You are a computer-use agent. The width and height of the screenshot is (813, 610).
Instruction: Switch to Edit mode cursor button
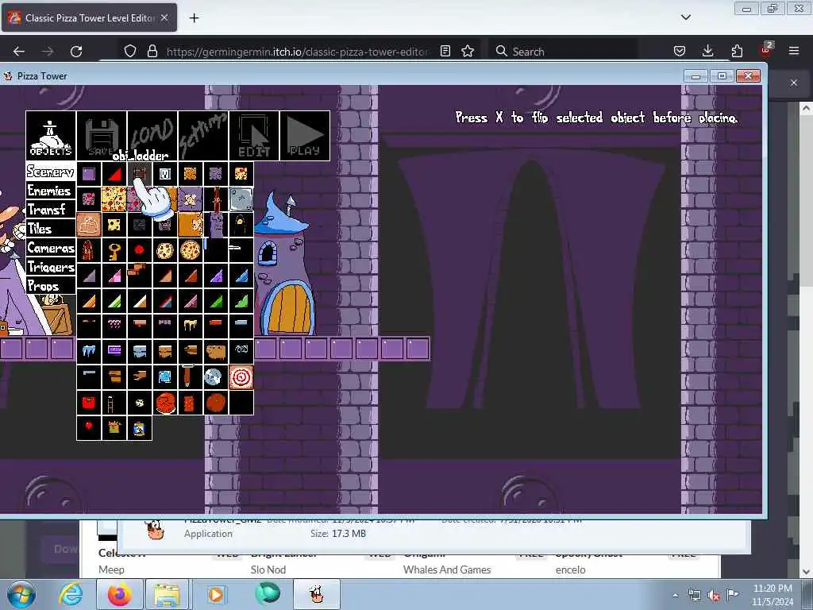pyautogui.click(x=254, y=136)
